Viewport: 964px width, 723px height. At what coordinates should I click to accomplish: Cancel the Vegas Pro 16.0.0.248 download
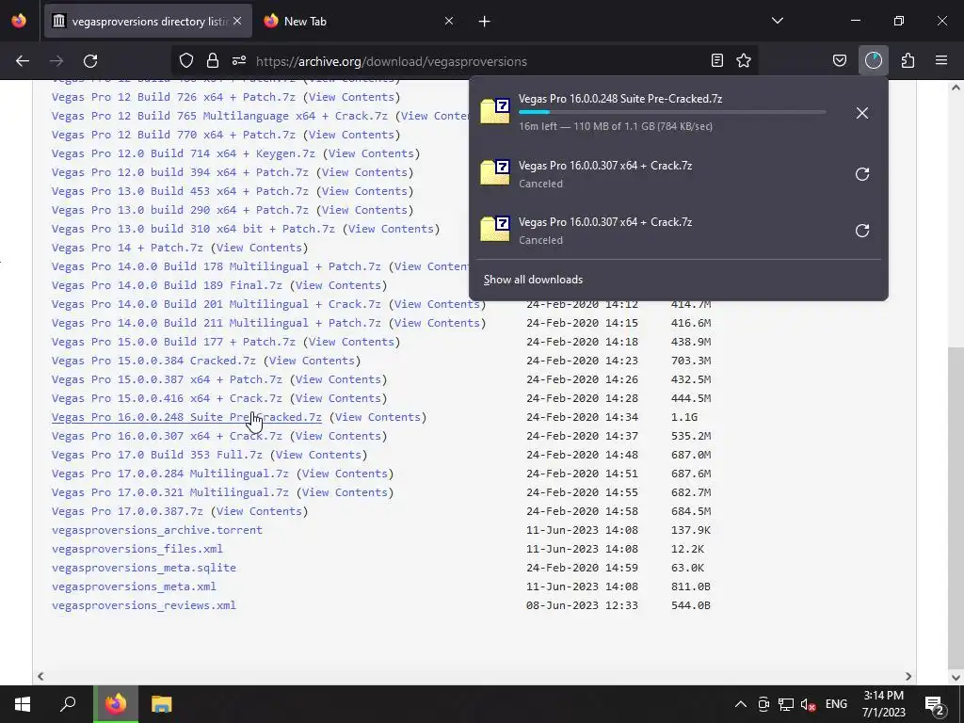(862, 113)
